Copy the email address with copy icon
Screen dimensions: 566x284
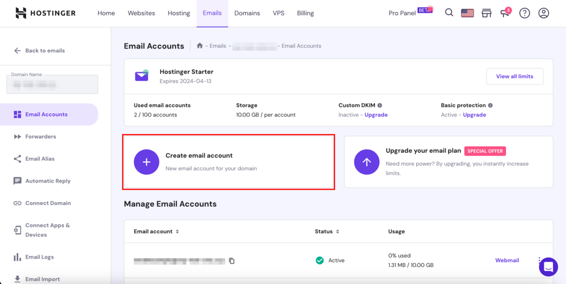232,261
